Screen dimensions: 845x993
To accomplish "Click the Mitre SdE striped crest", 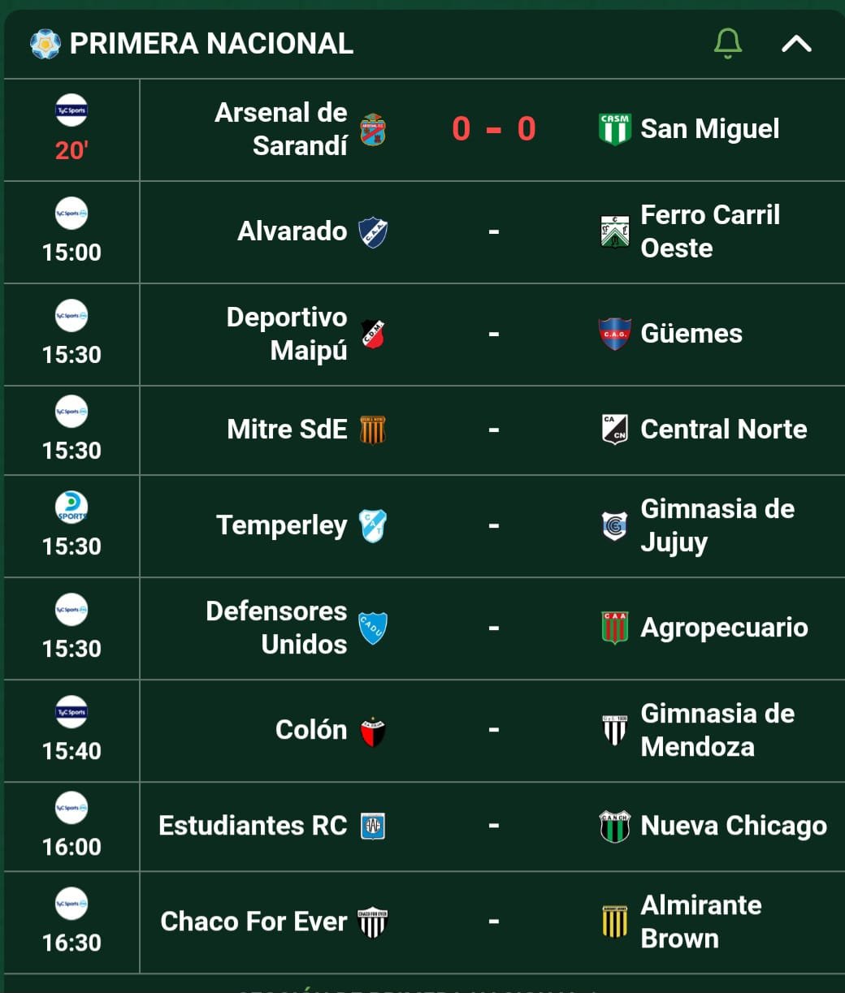I will click(x=373, y=430).
